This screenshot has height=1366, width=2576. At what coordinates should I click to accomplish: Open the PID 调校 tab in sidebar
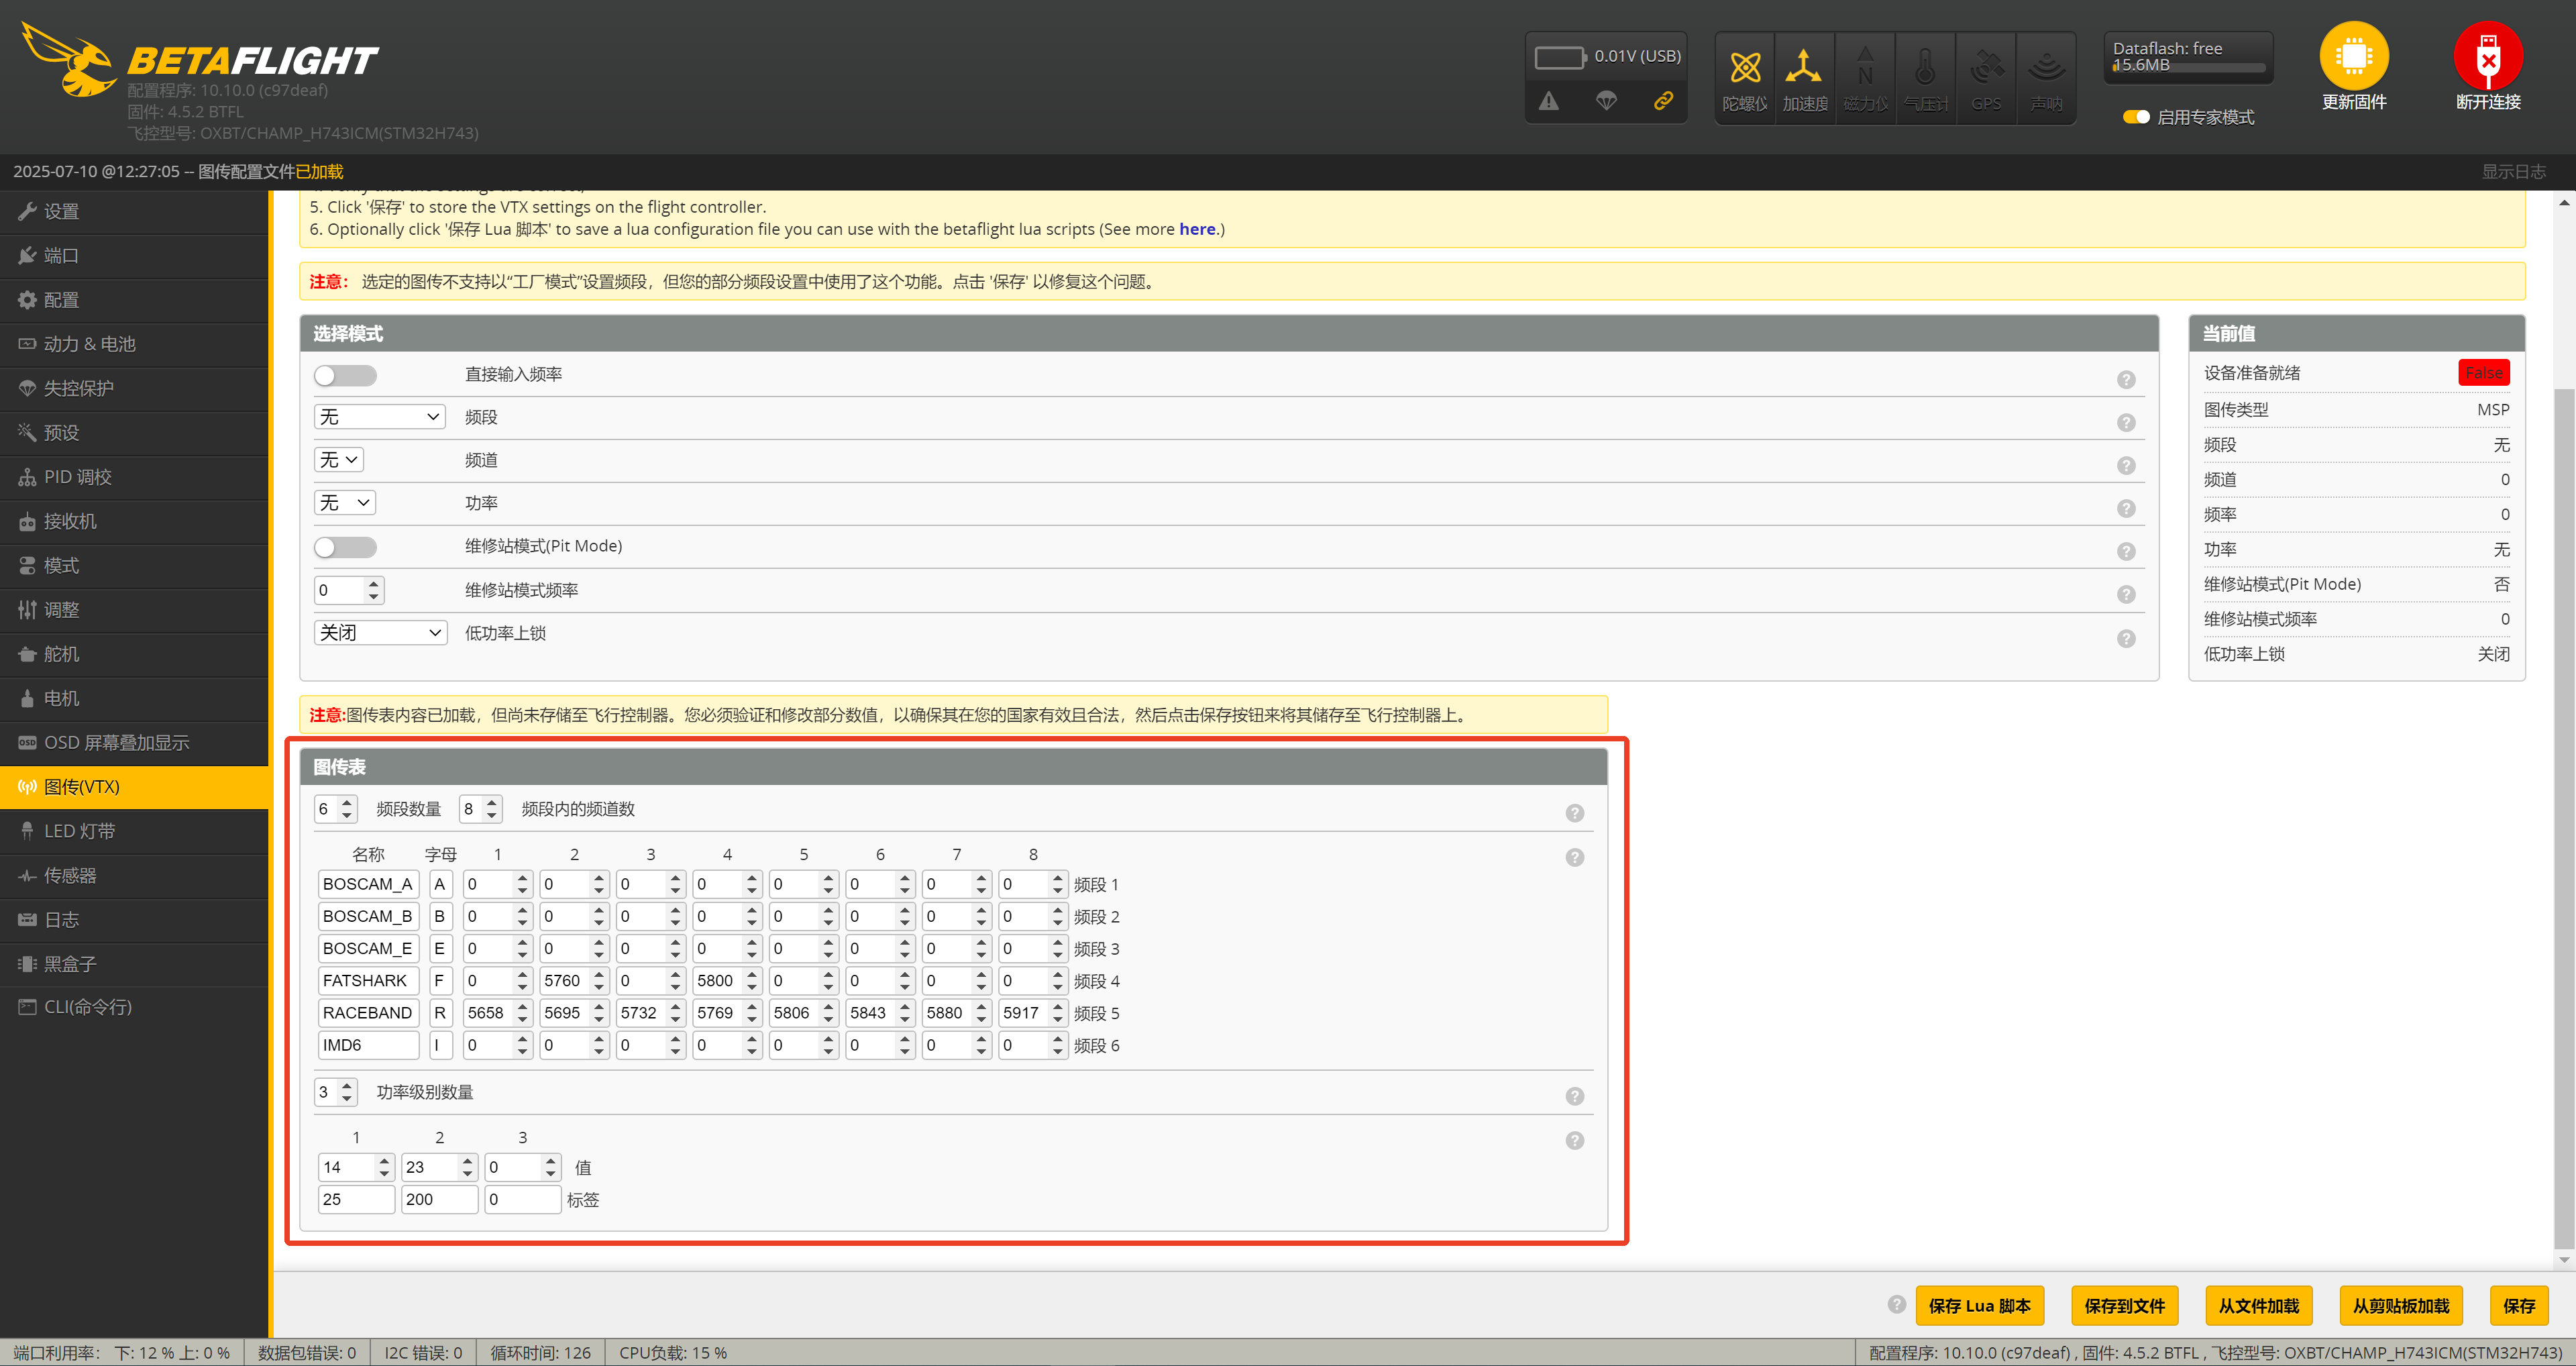[x=78, y=477]
